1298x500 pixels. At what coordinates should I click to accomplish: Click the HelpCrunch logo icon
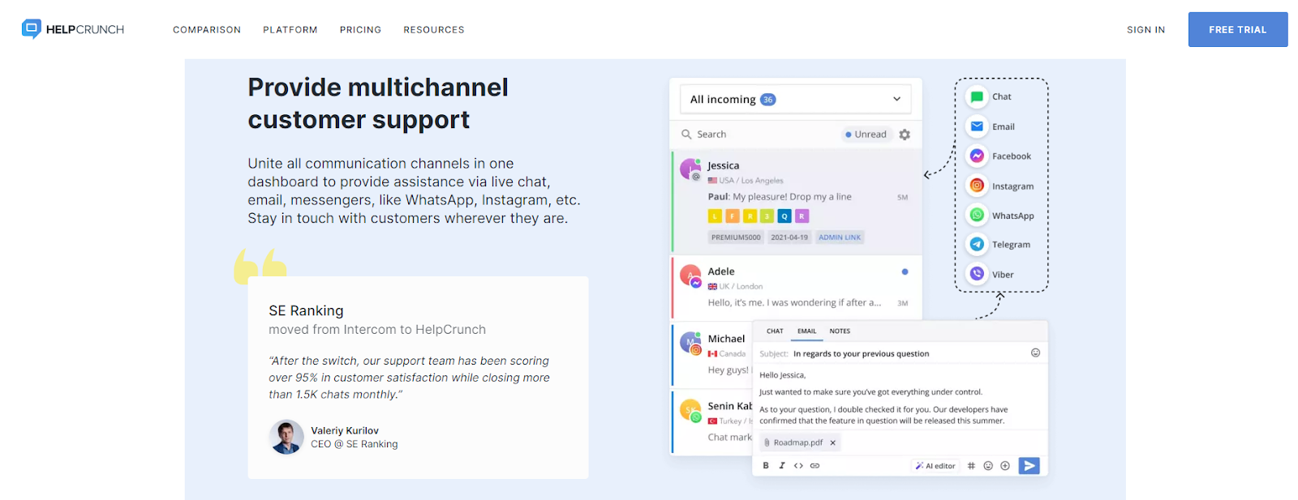tap(32, 29)
